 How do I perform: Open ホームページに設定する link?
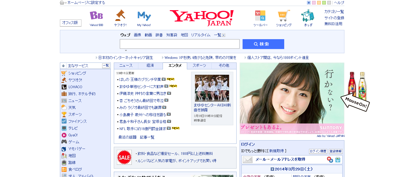pos(86,3)
